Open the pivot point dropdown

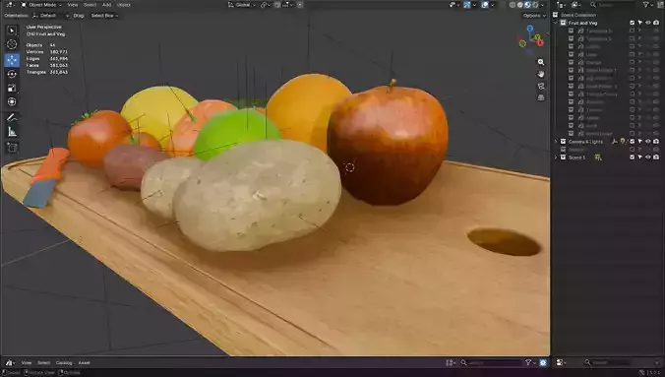click(x=265, y=5)
